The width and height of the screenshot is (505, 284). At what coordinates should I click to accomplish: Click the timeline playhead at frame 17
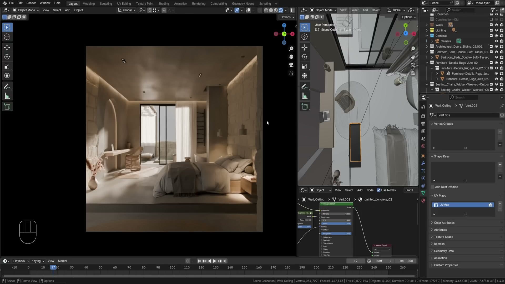[x=53, y=267]
